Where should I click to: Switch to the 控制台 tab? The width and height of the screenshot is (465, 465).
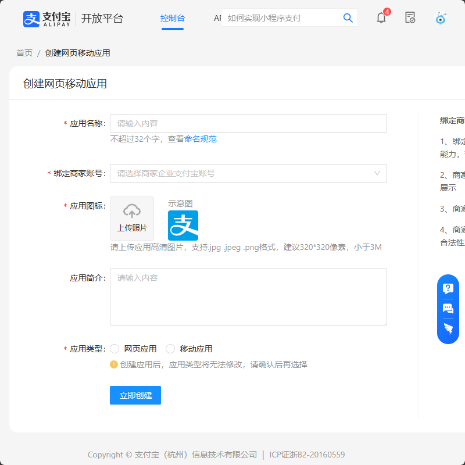point(173,18)
